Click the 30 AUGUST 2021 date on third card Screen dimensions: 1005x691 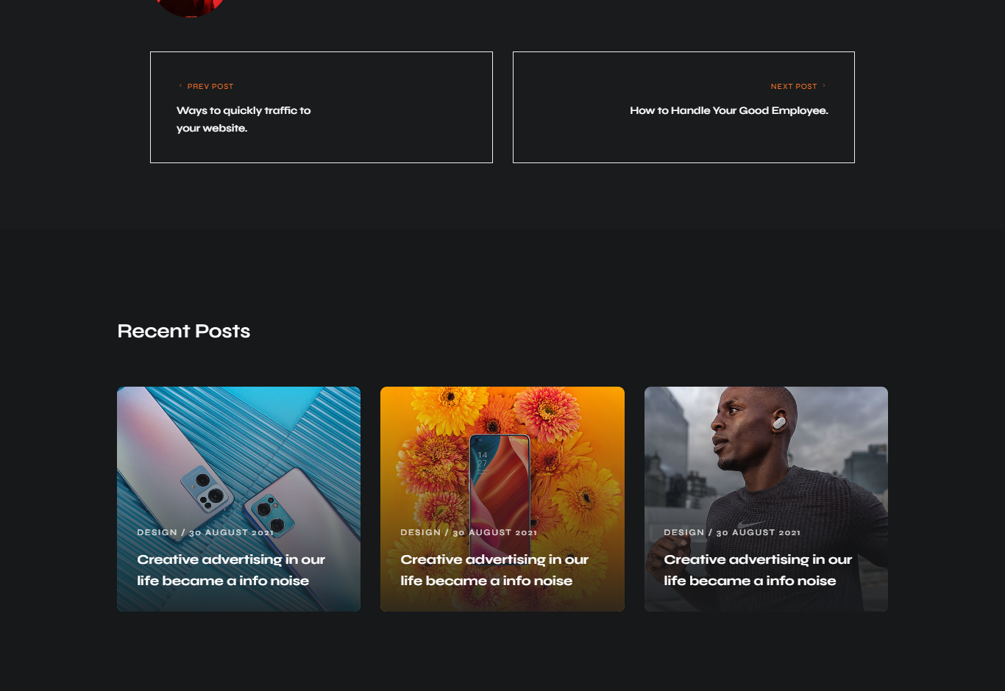pyautogui.click(x=759, y=532)
